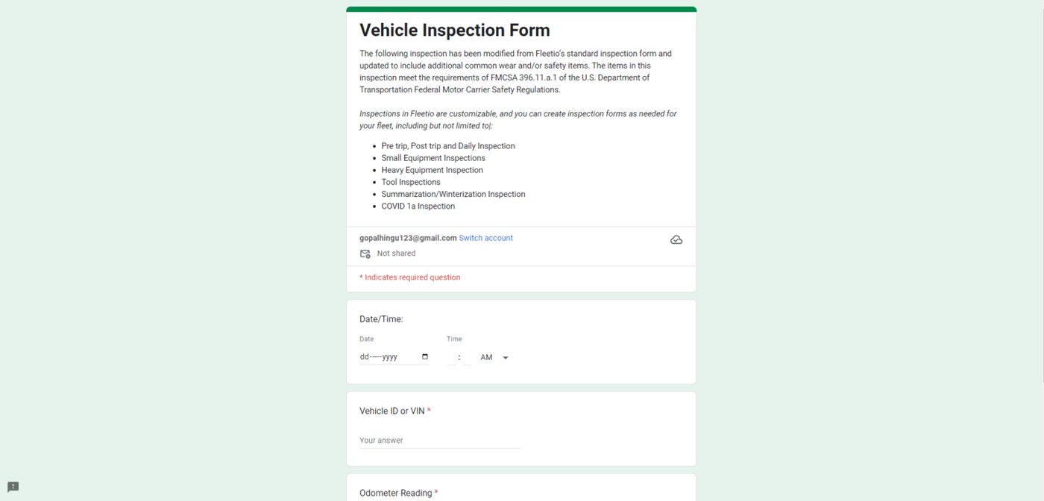Screen dimensions: 1044x501
Task: Click the minutes field under Time
Action: pyautogui.click(x=467, y=358)
